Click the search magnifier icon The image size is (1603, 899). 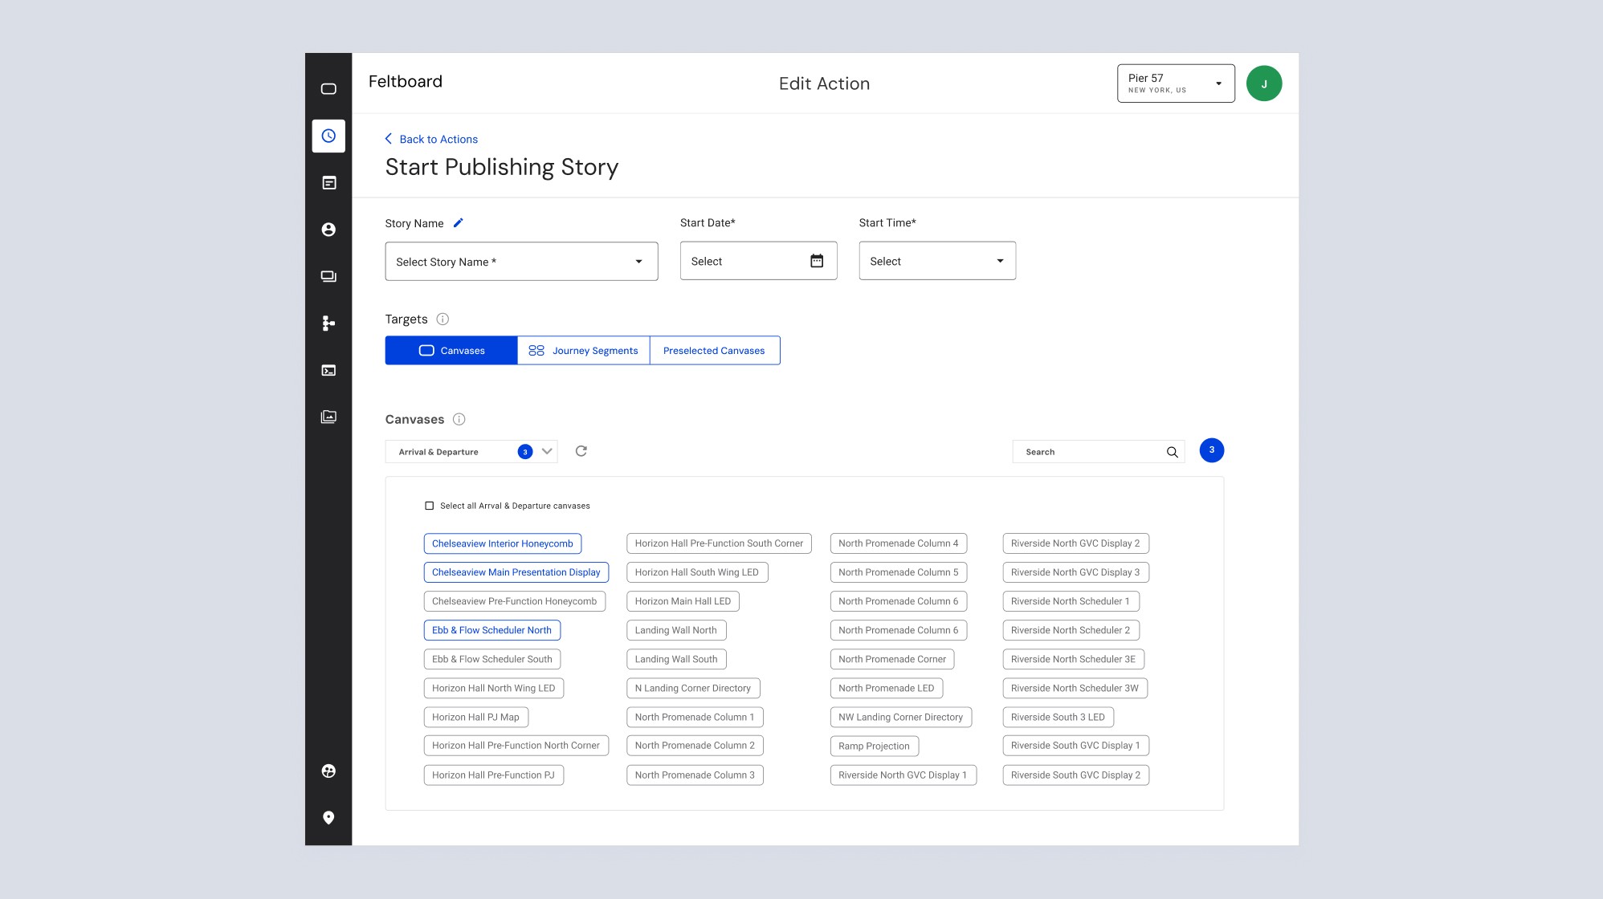[x=1172, y=452]
